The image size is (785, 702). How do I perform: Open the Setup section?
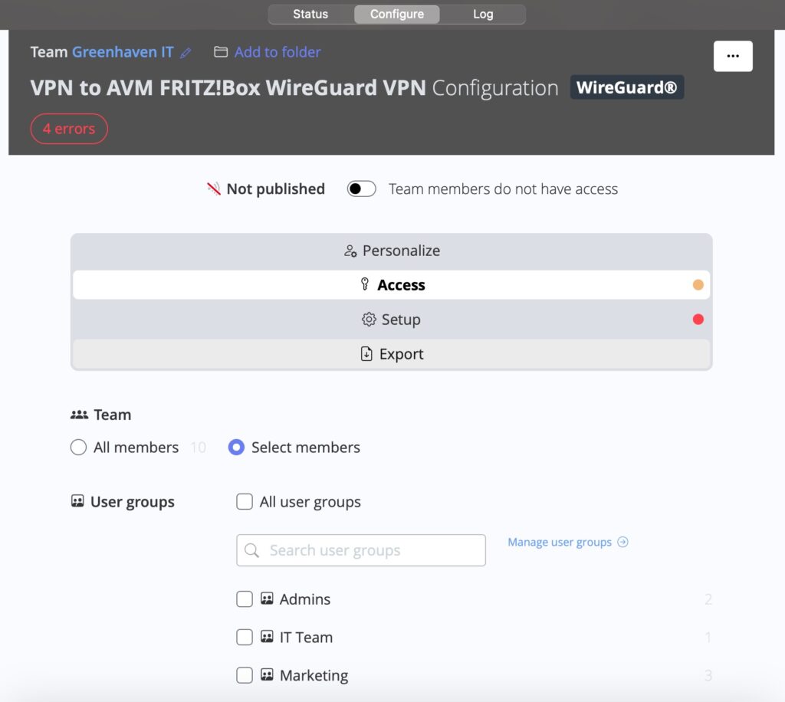(x=392, y=320)
